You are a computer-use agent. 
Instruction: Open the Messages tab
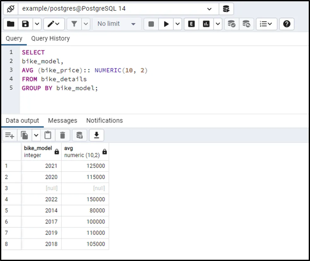point(62,121)
